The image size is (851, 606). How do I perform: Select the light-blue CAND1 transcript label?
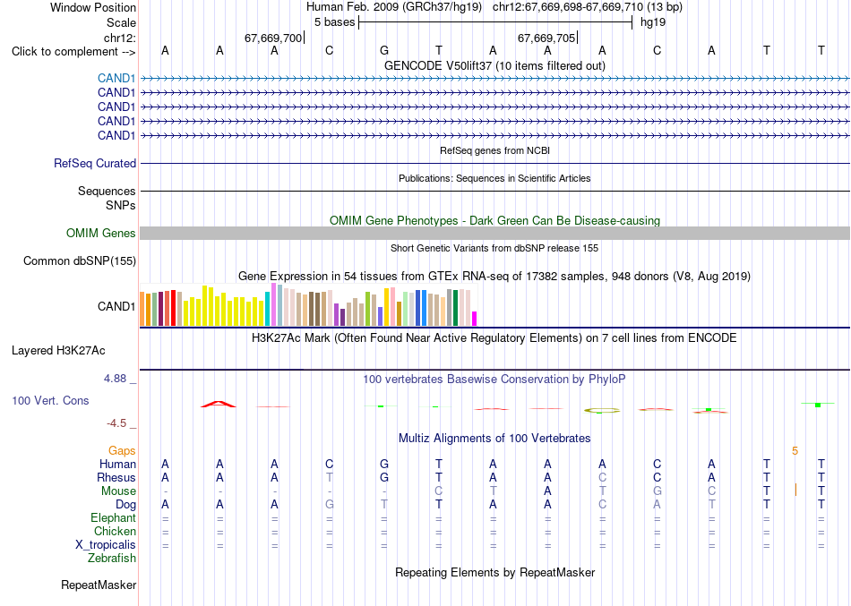116,78
